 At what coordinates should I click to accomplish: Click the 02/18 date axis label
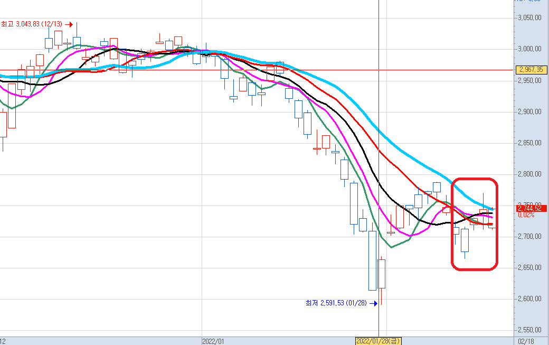526,341
